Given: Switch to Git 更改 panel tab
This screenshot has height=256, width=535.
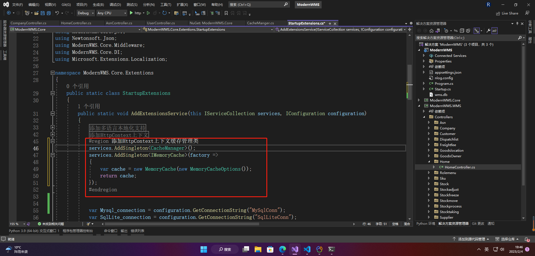Looking at the screenshot, I should pyautogui.click(x=478, y=223).
